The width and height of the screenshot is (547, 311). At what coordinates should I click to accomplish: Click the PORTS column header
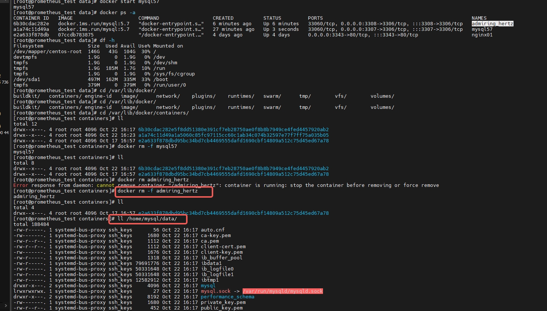point(315,18)
